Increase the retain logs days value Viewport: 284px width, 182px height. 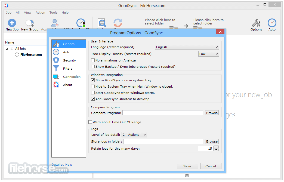coord(216,147)
